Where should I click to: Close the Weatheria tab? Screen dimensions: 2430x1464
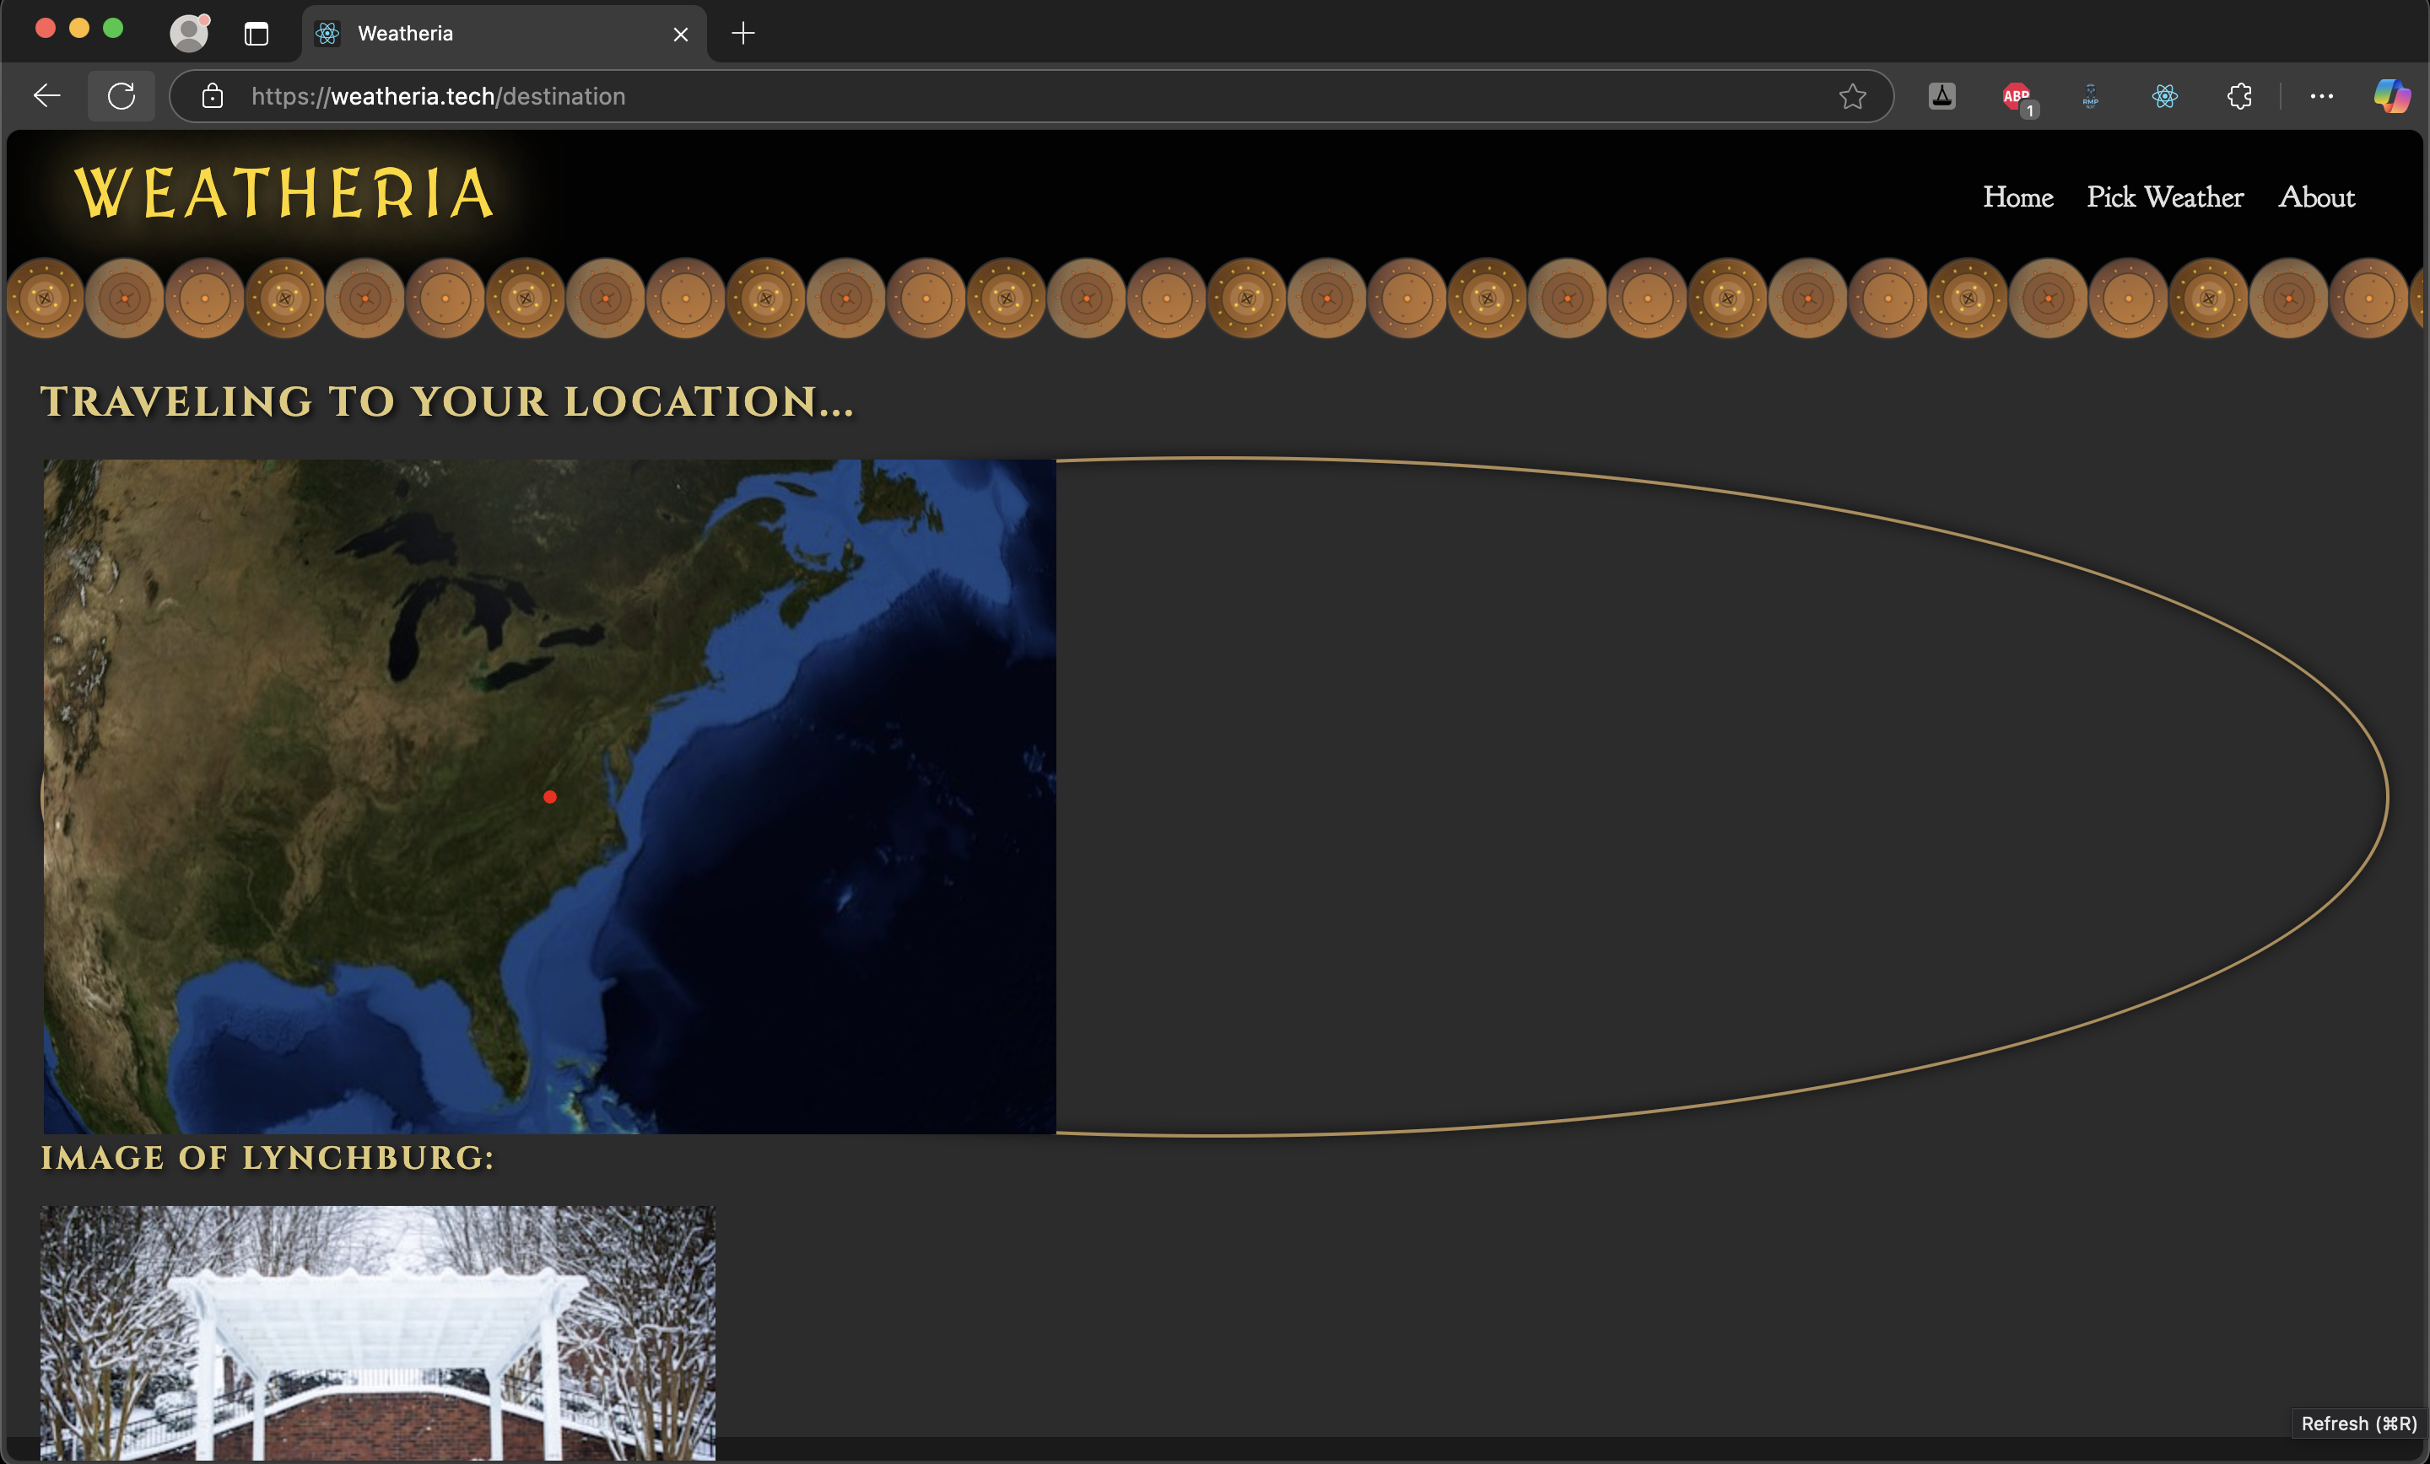coord(680,35)
